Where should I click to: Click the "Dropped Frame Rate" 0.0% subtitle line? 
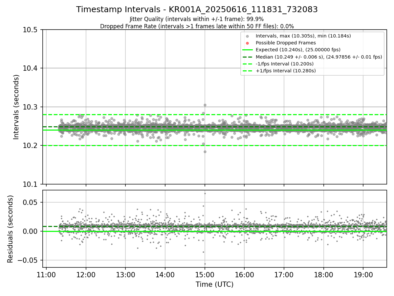click(x=197, y=26)
